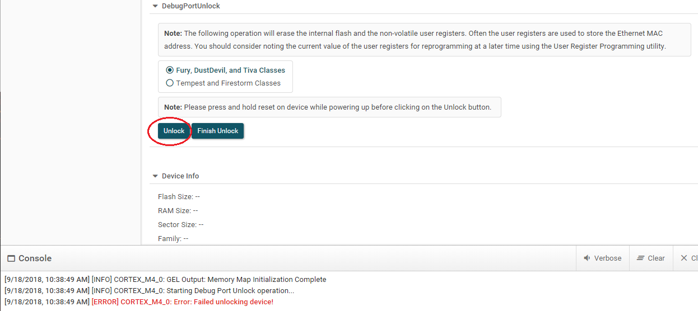Click the Sector Size entry
This screenshot has height=311, width=698.
(x=181, y=225)
